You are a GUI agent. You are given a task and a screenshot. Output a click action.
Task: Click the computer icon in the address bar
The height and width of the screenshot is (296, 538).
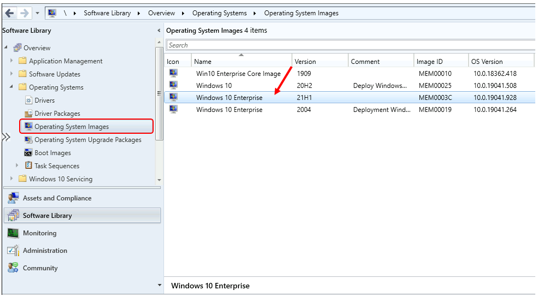pos(52,13)
